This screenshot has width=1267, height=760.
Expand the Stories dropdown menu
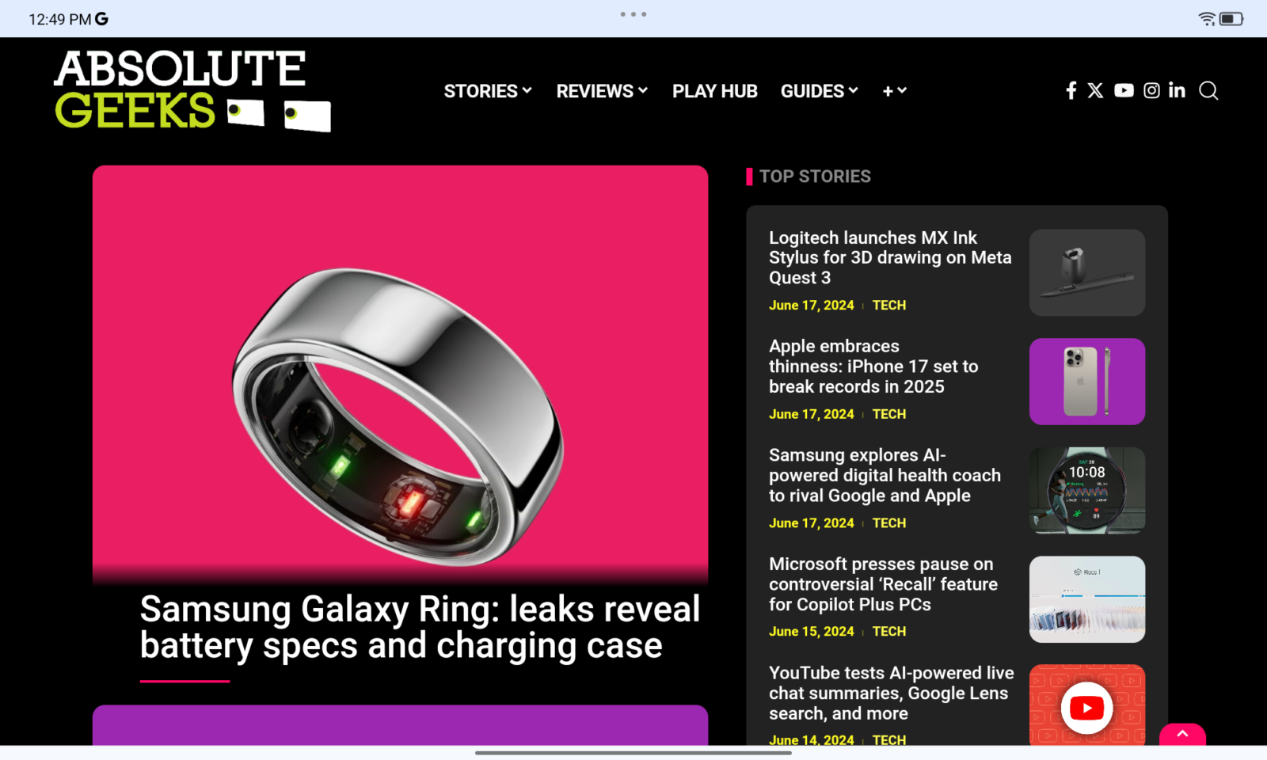(488, 91)
